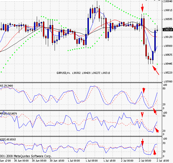Select the red up arrow at the RSI low
Screen dimensions: 173x163
(155, 152)
